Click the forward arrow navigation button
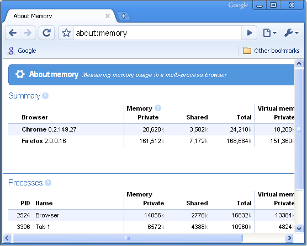The width and height of the screenshot is (307, 246). pyautogui.click(x=28, y=33)
